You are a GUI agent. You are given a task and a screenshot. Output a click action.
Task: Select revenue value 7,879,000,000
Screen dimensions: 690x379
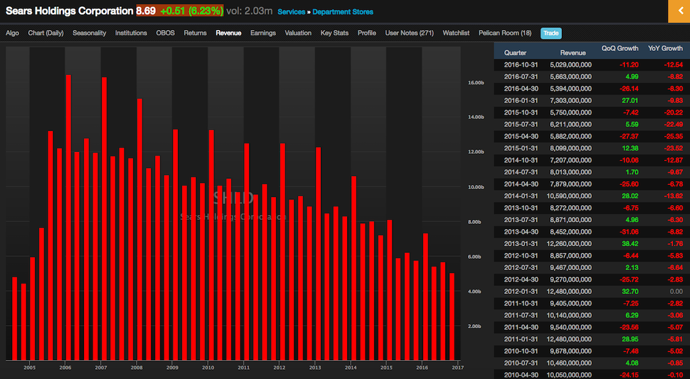[571, 184]
